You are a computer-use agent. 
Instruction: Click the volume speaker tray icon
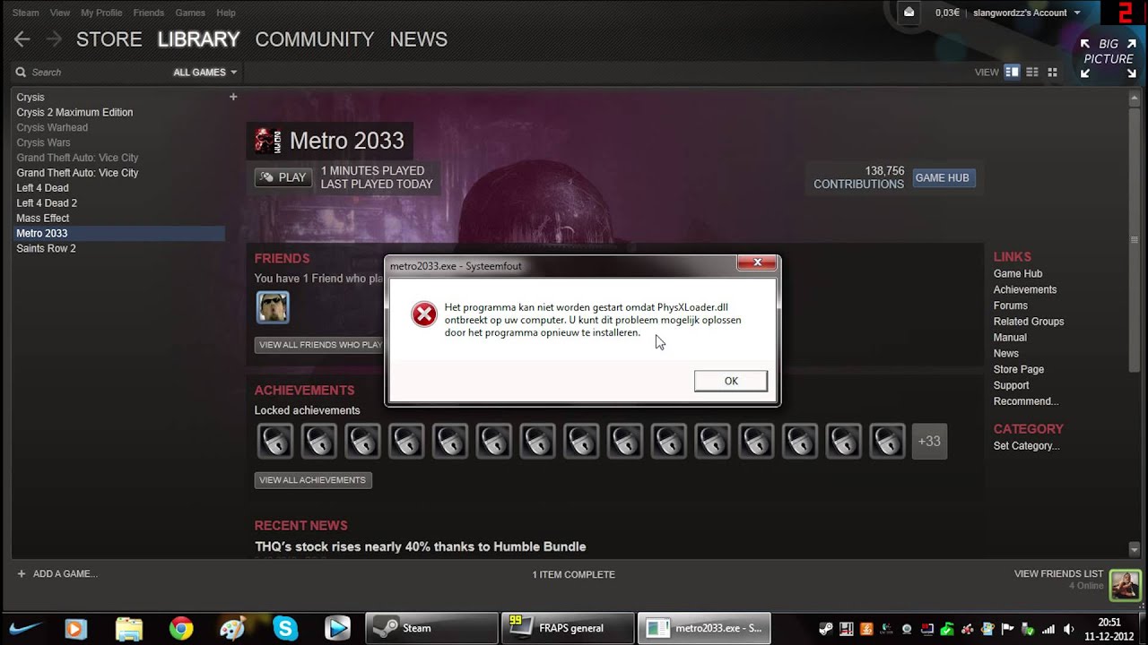pyautogui.click(x=1066, y=629)
